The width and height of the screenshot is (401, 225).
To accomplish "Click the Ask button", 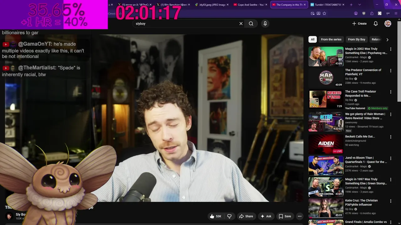I will [x=266, y=216].
